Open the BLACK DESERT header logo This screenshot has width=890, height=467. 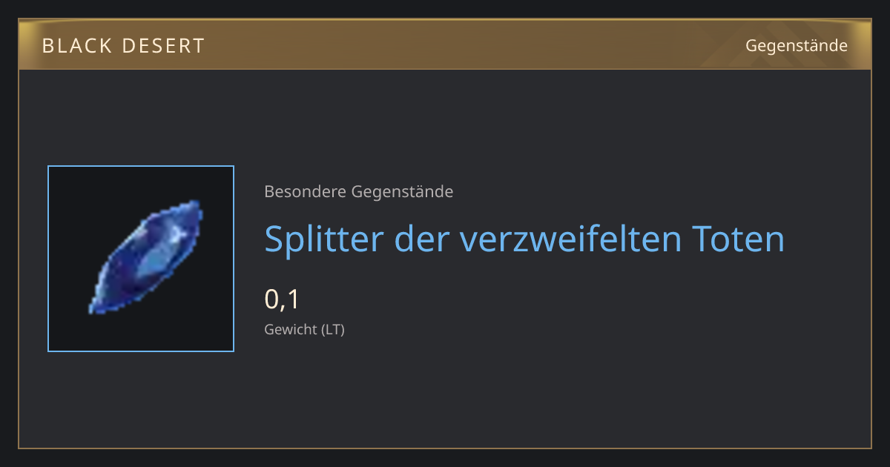pos(123,46)
